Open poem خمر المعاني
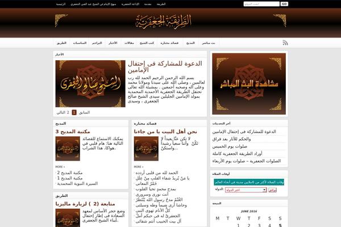The width and height of the screenshot is (341, 227). pyautogui.click(x=146, y=183)
